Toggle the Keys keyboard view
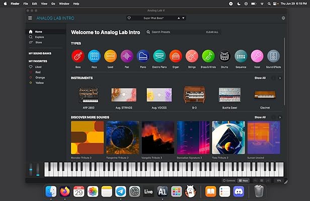The height and width of the screenshot is (201, 310). click(244, 180)
